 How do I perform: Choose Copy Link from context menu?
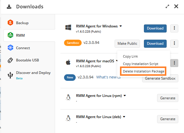[130, 56]
